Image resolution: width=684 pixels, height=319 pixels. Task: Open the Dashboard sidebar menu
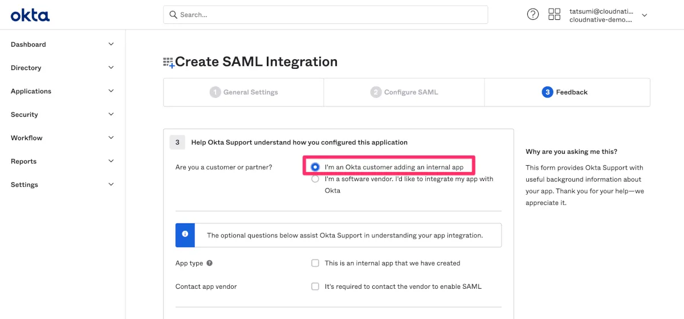coord(62,44)
